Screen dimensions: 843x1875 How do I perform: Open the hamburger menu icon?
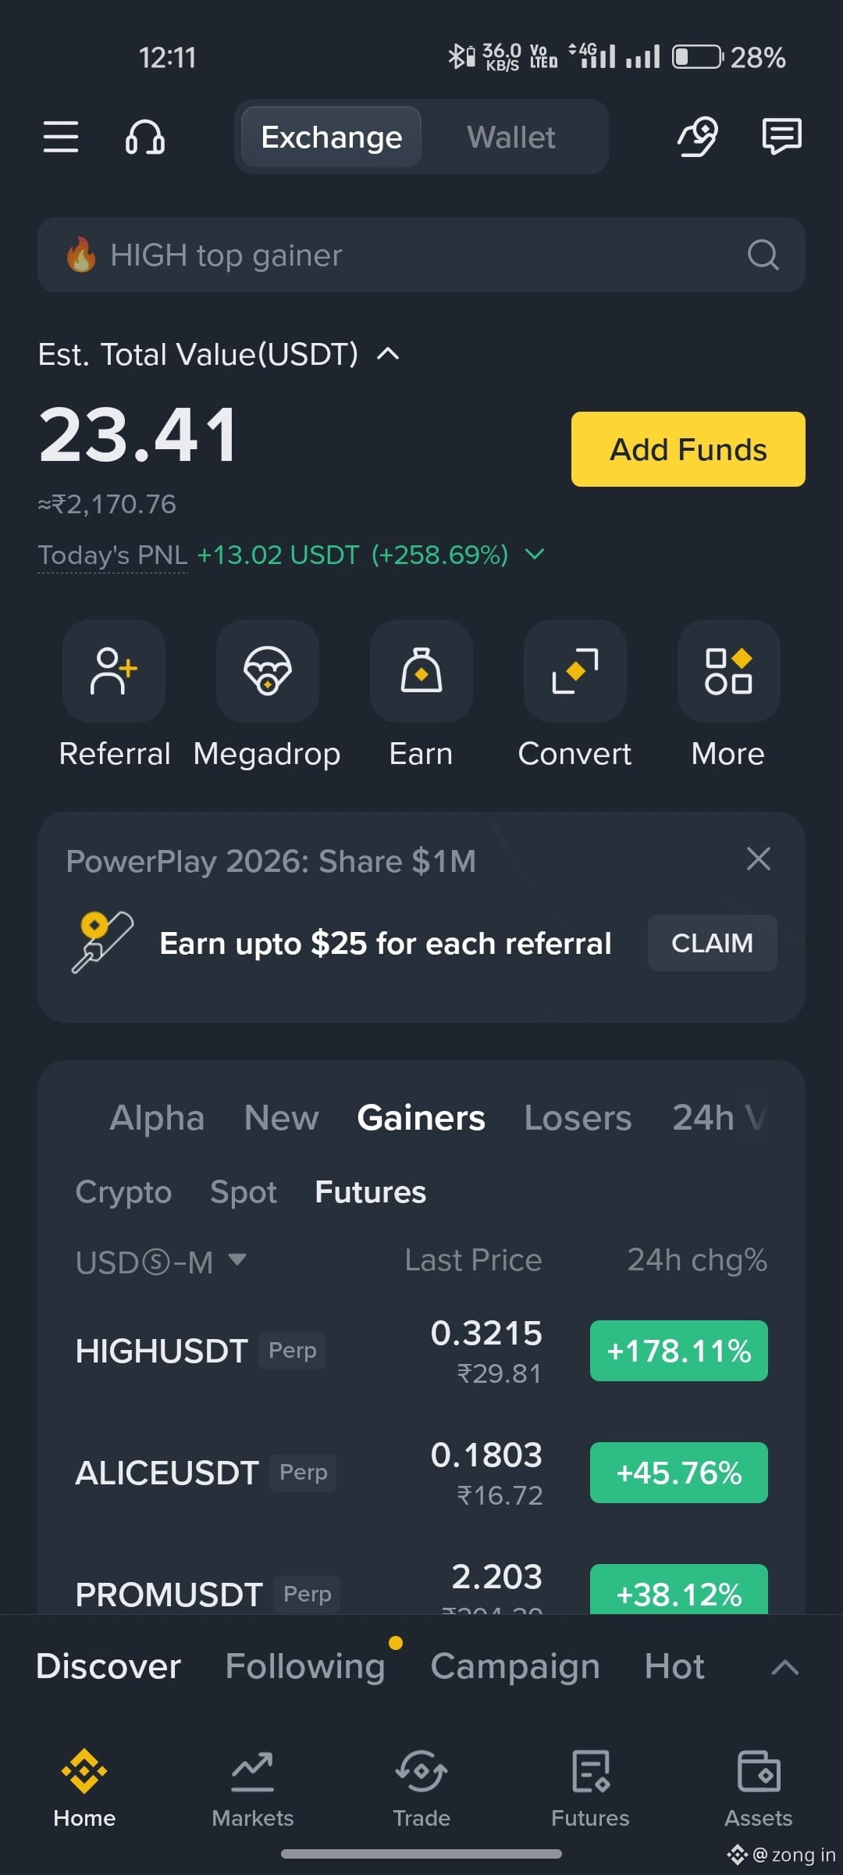tap(61, 137)
